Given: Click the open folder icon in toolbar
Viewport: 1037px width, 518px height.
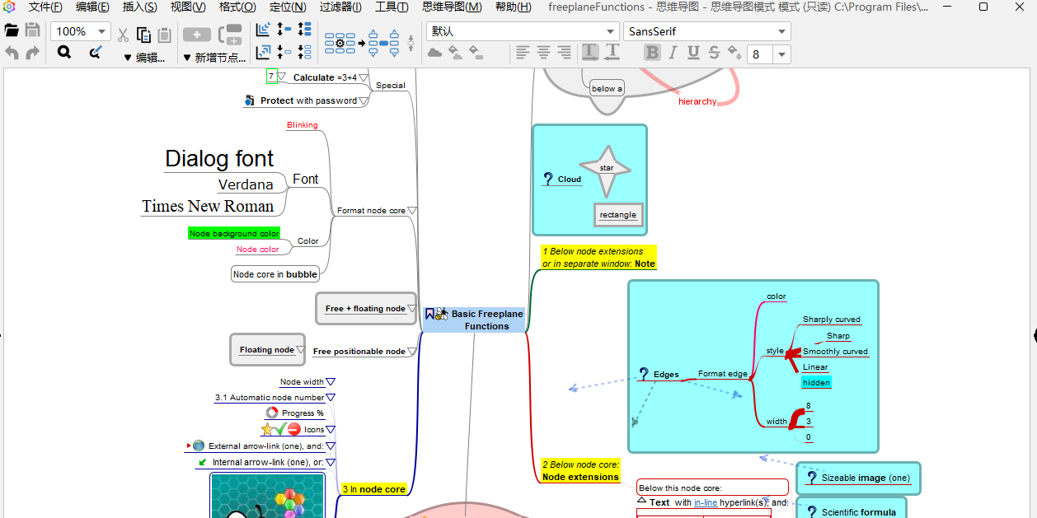Looking at the screenshot, I should [x=12, y=31].
